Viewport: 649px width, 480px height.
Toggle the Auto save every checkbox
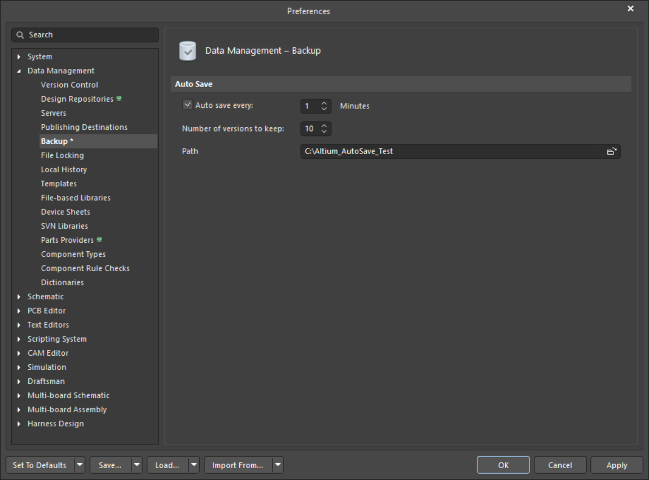[187, 105]
